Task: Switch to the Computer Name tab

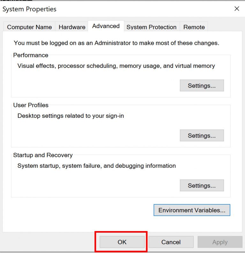Action: [29, 27]
